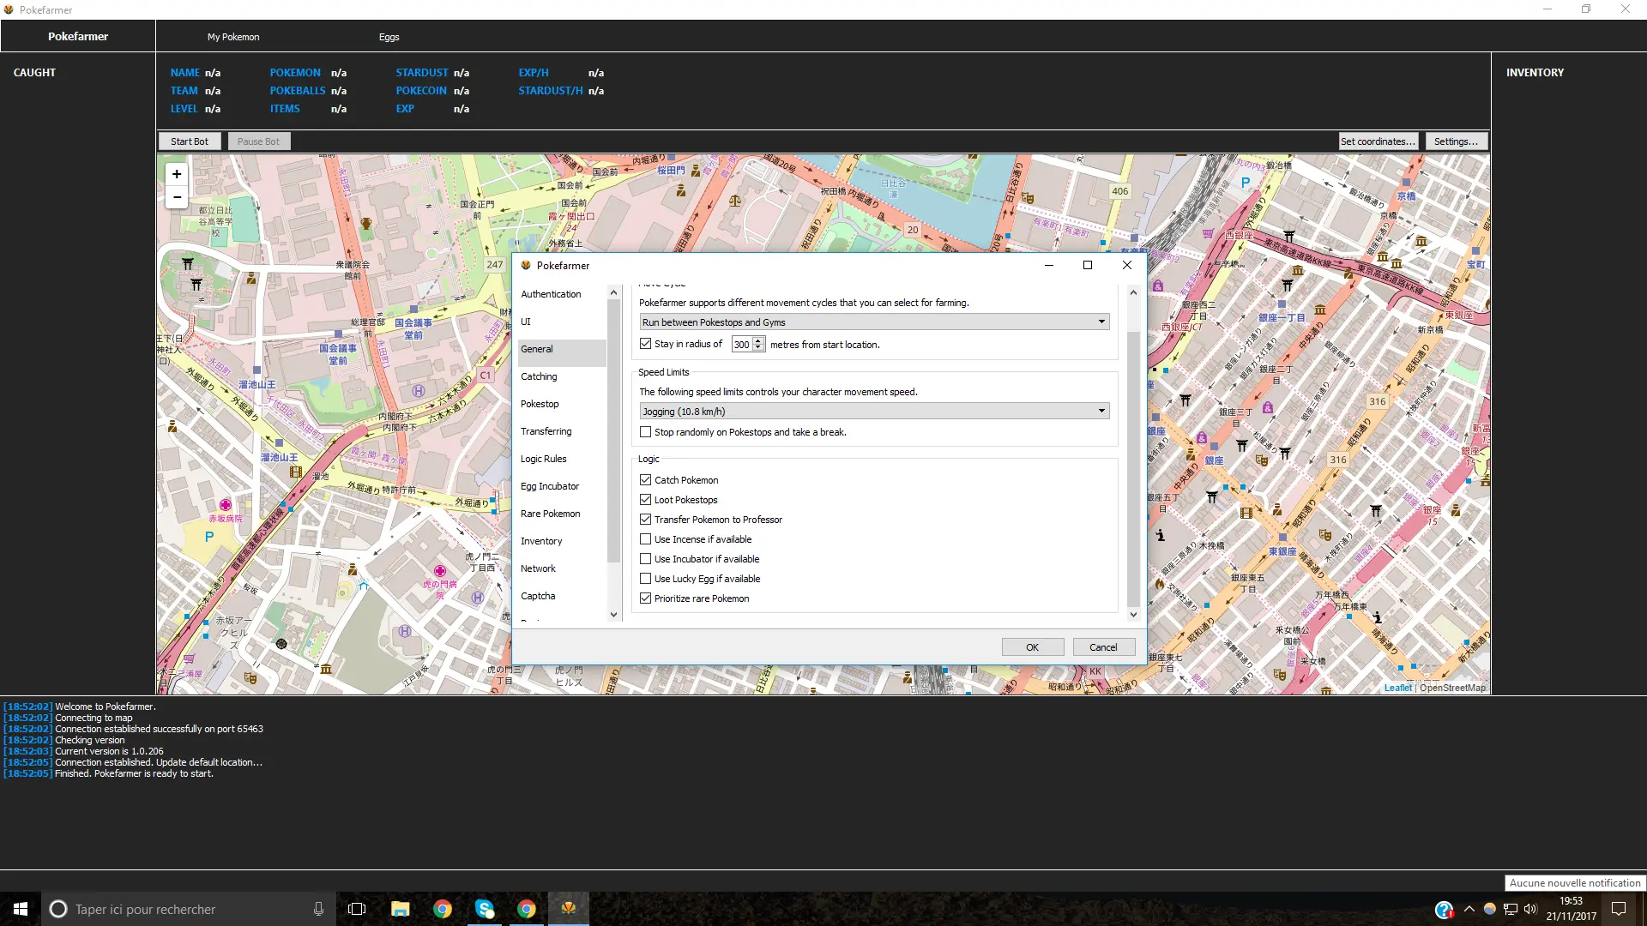Increase the radius value with up arrow
This screenshot has height=926, width=1647.
[758, 340]
